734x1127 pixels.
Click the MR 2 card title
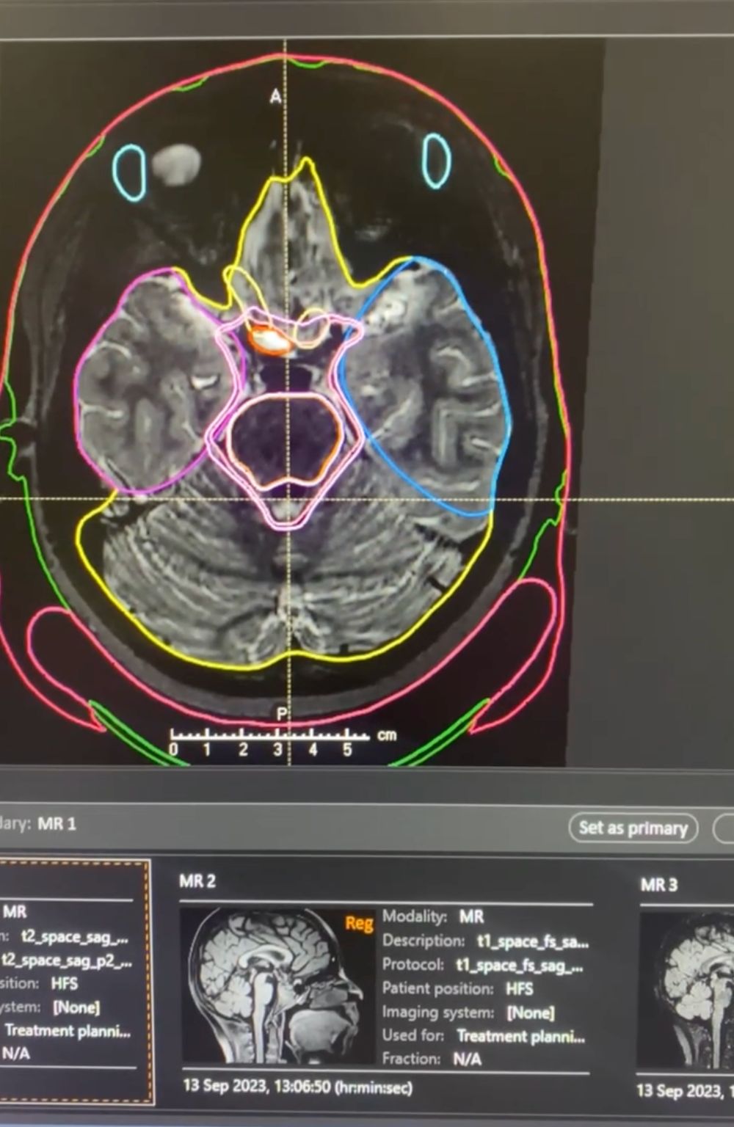point(197,881)
